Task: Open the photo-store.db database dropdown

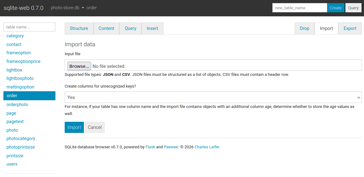Action: pyautogui.click(x=67, y=8)
